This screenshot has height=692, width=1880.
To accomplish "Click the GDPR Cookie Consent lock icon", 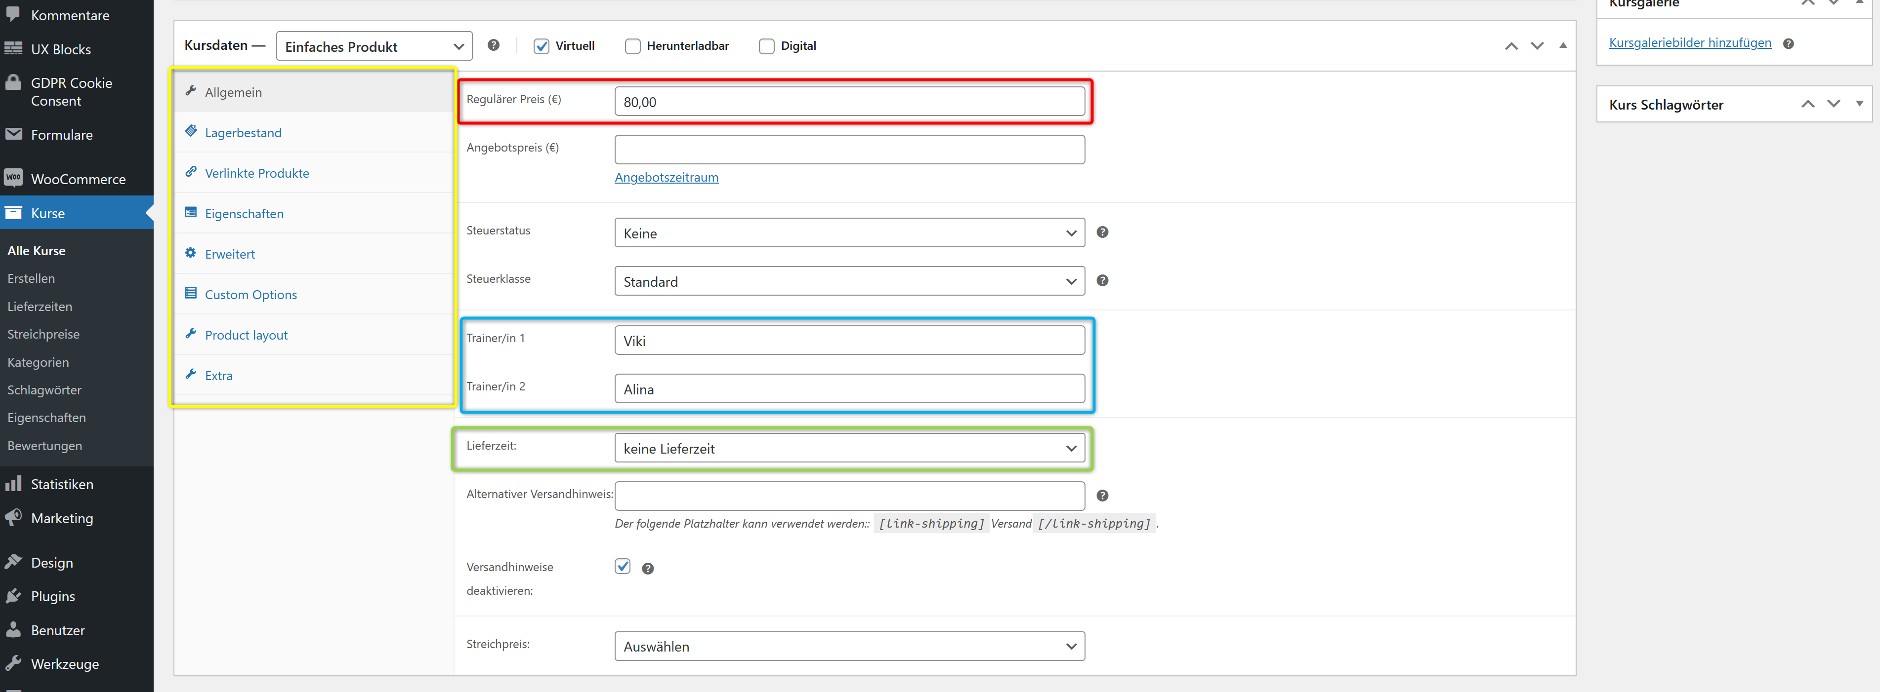I will (13, 82).
